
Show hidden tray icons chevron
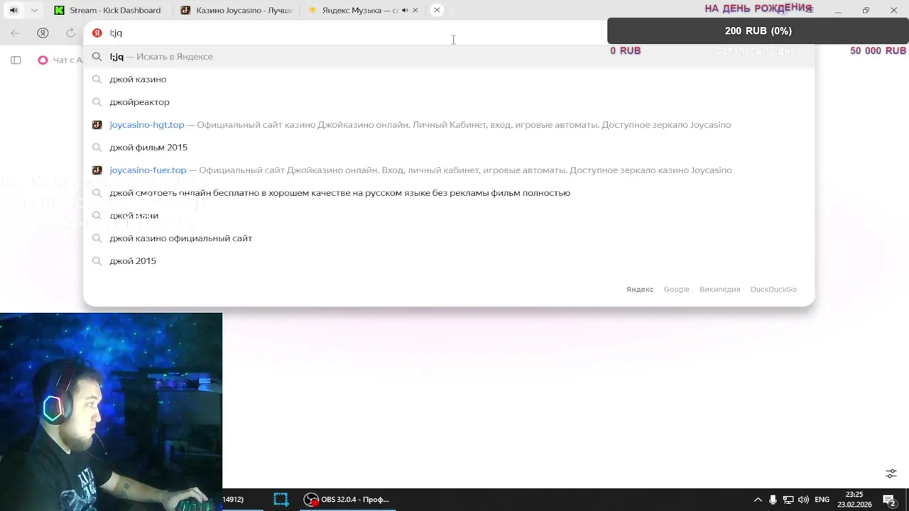pyautogui.click(x=758, y=500)
